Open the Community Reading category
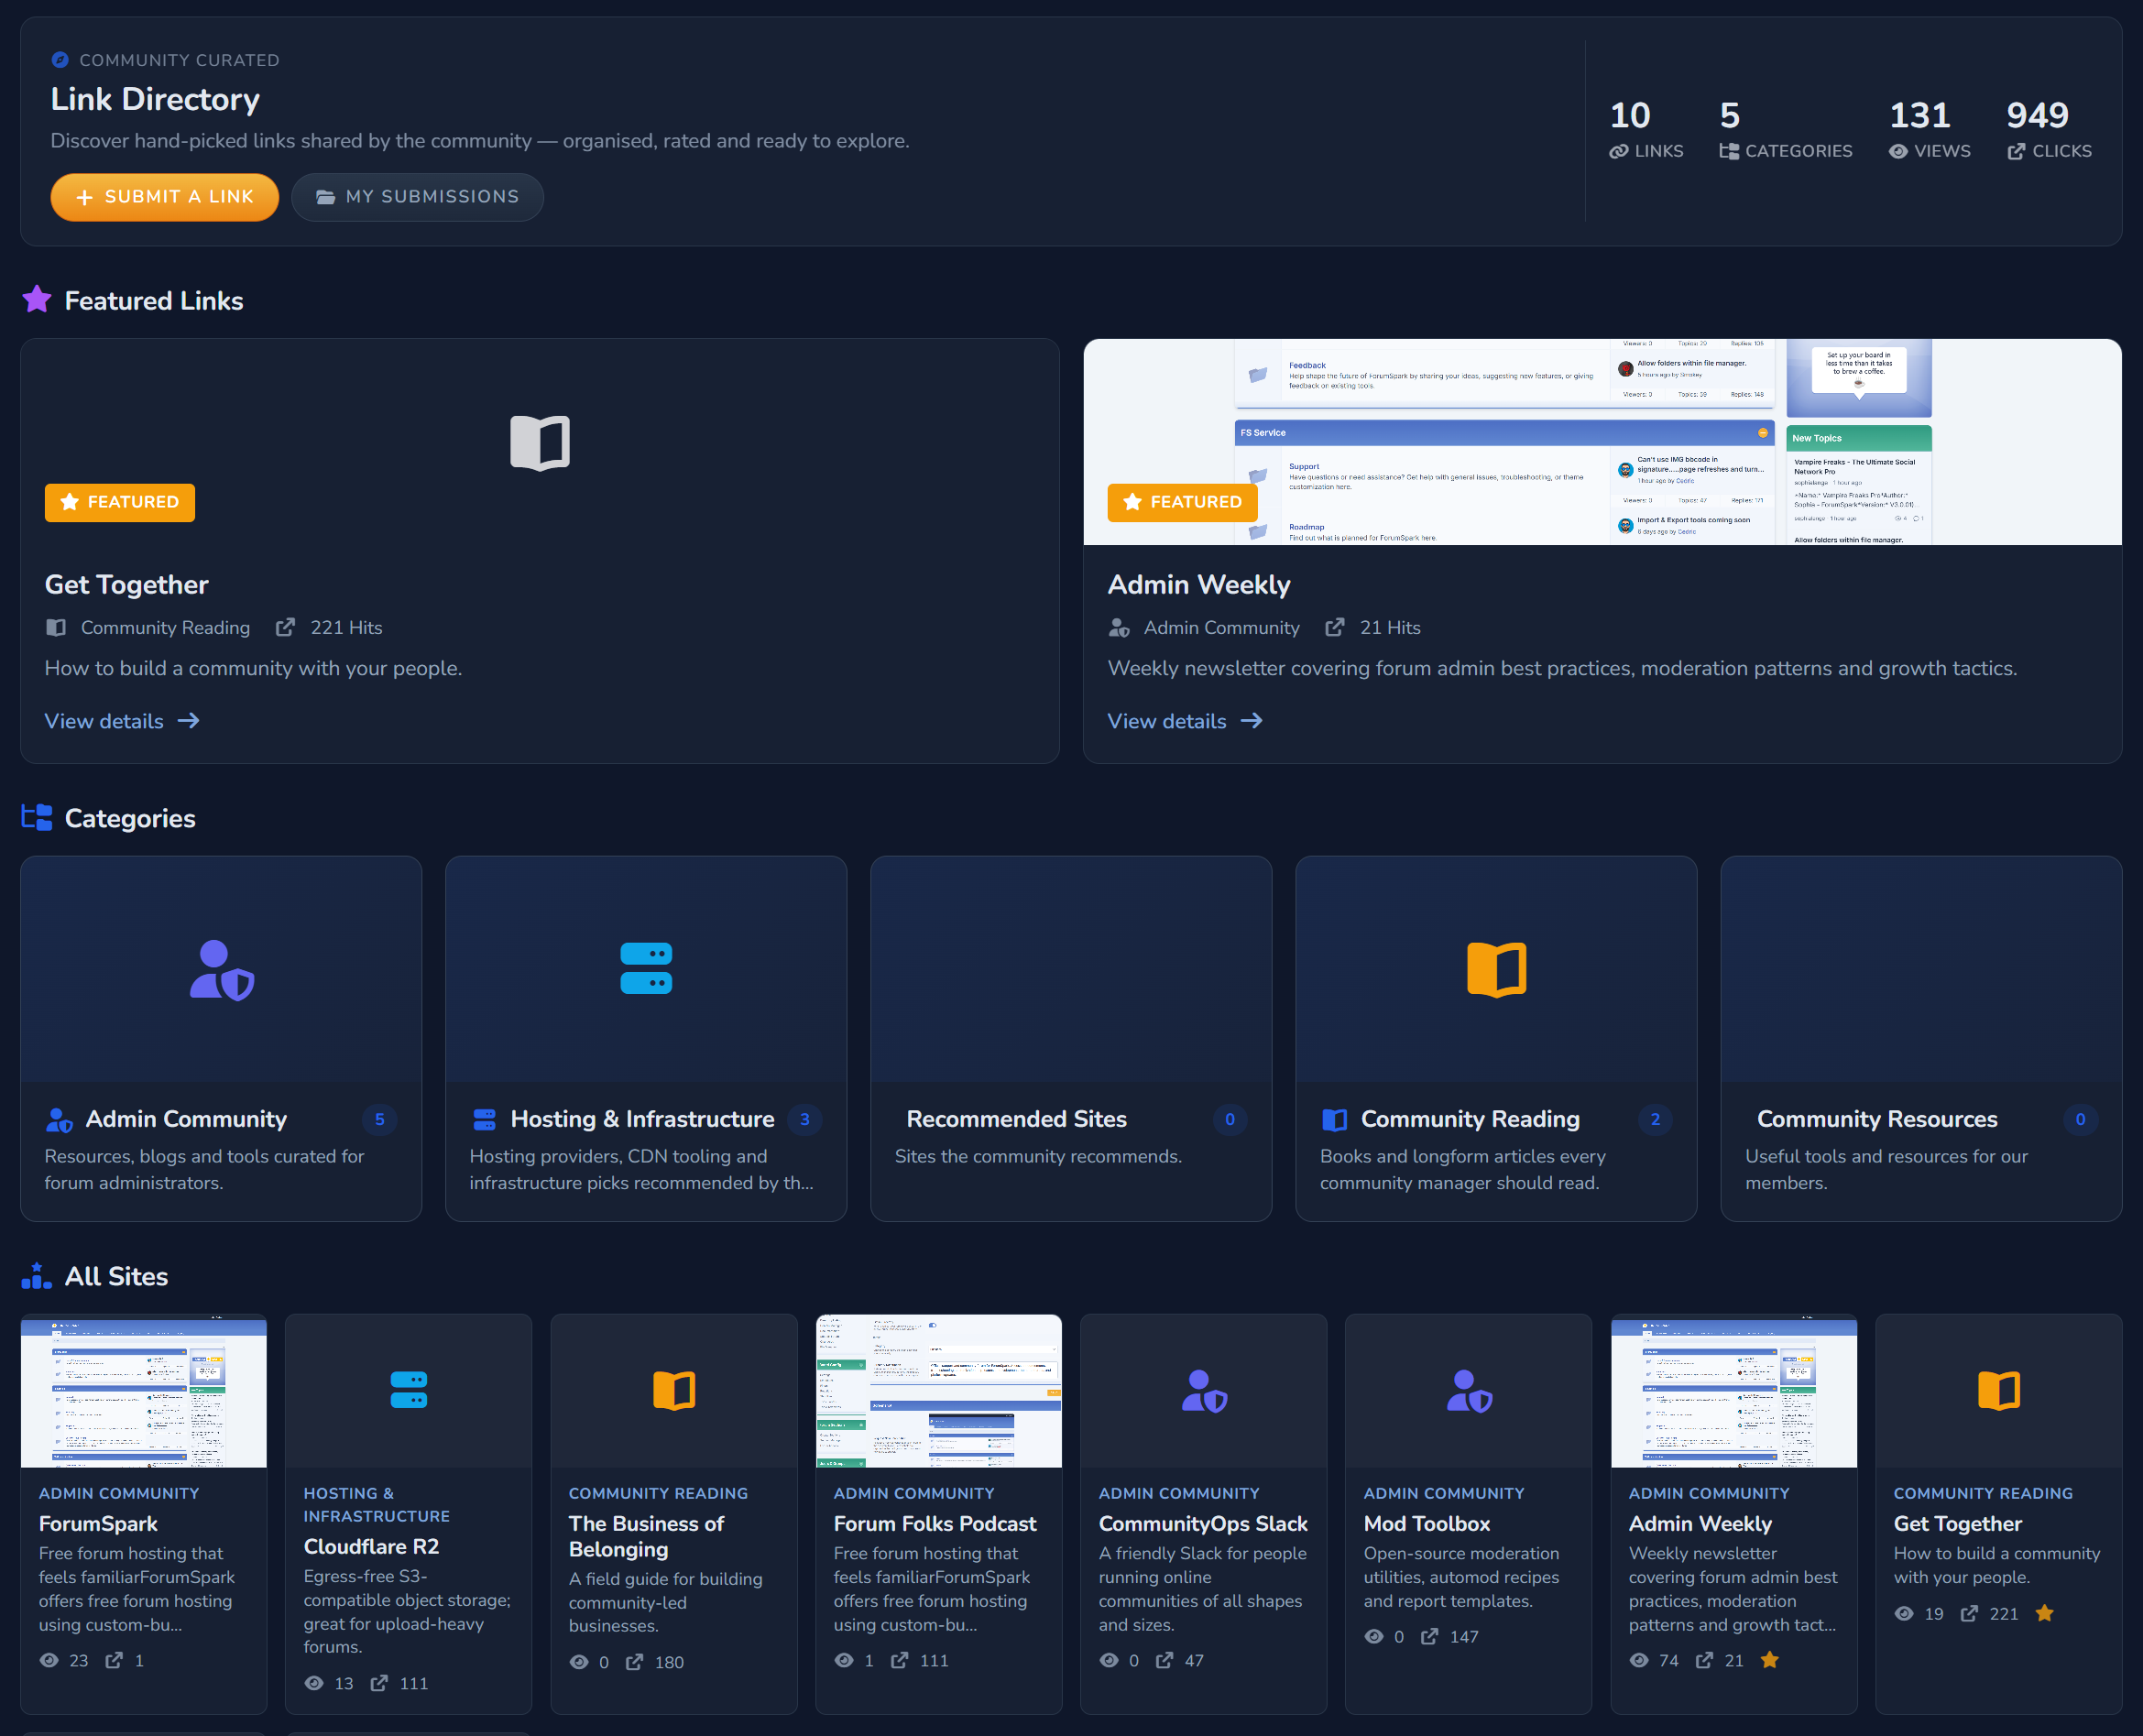Viewport: 2143px width, 1736px height. coord(1470,1119)
